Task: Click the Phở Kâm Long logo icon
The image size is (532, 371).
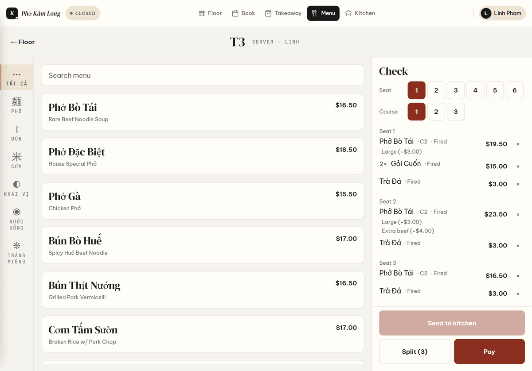Action: pyautogui.click(x=12, y=13)
